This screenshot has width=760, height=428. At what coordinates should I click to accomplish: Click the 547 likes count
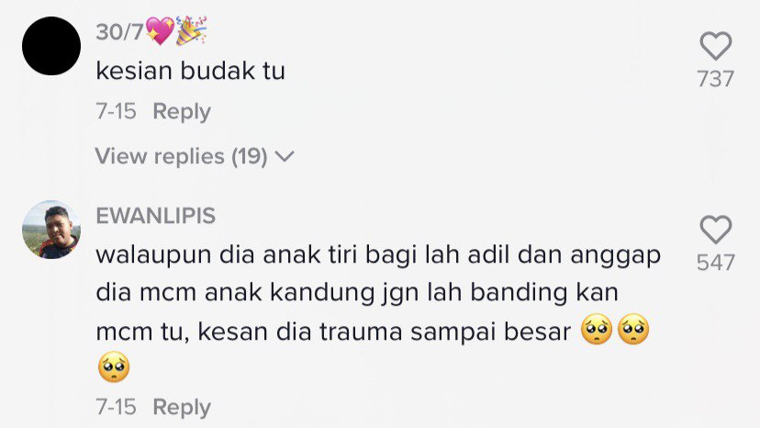click(x=715, y=263)
